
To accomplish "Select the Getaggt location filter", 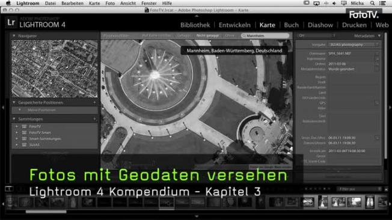I will tap(183, 35).
